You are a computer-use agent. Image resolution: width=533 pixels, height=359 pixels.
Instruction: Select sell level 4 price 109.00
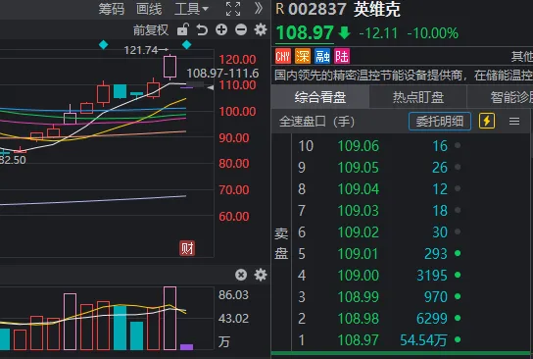[x=359, y=276]
